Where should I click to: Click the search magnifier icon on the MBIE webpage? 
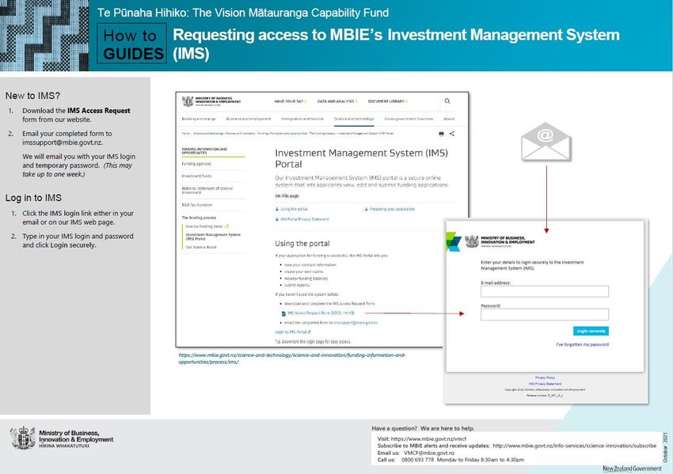tap(447, 101)
